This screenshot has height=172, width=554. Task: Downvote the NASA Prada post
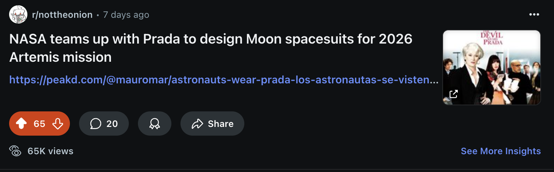pos(57,124)
